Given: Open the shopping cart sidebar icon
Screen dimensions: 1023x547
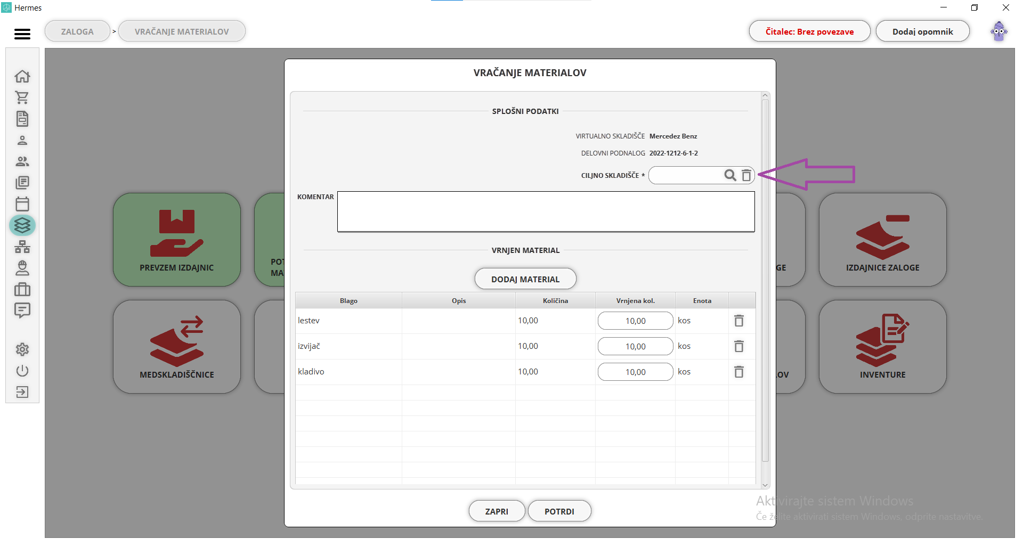Looking at the screenshot, I should coord(22,97).
